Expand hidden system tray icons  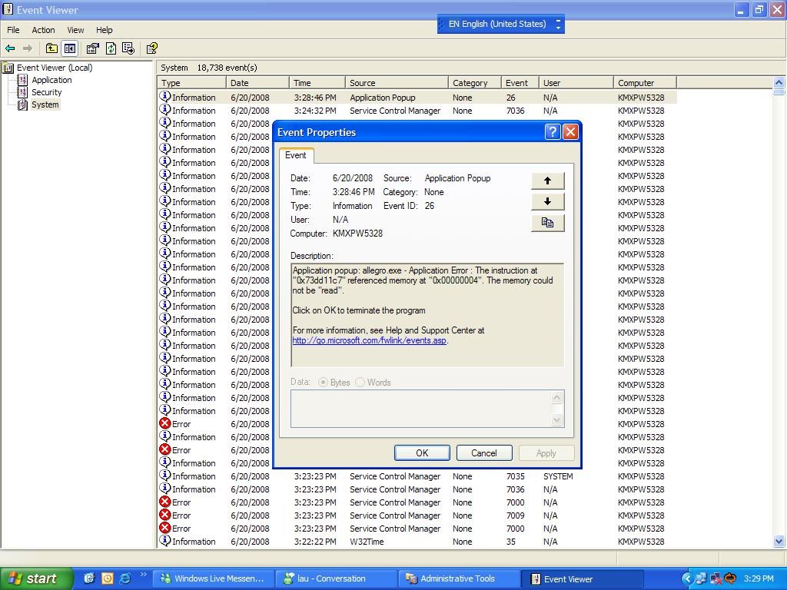(687, 578)
